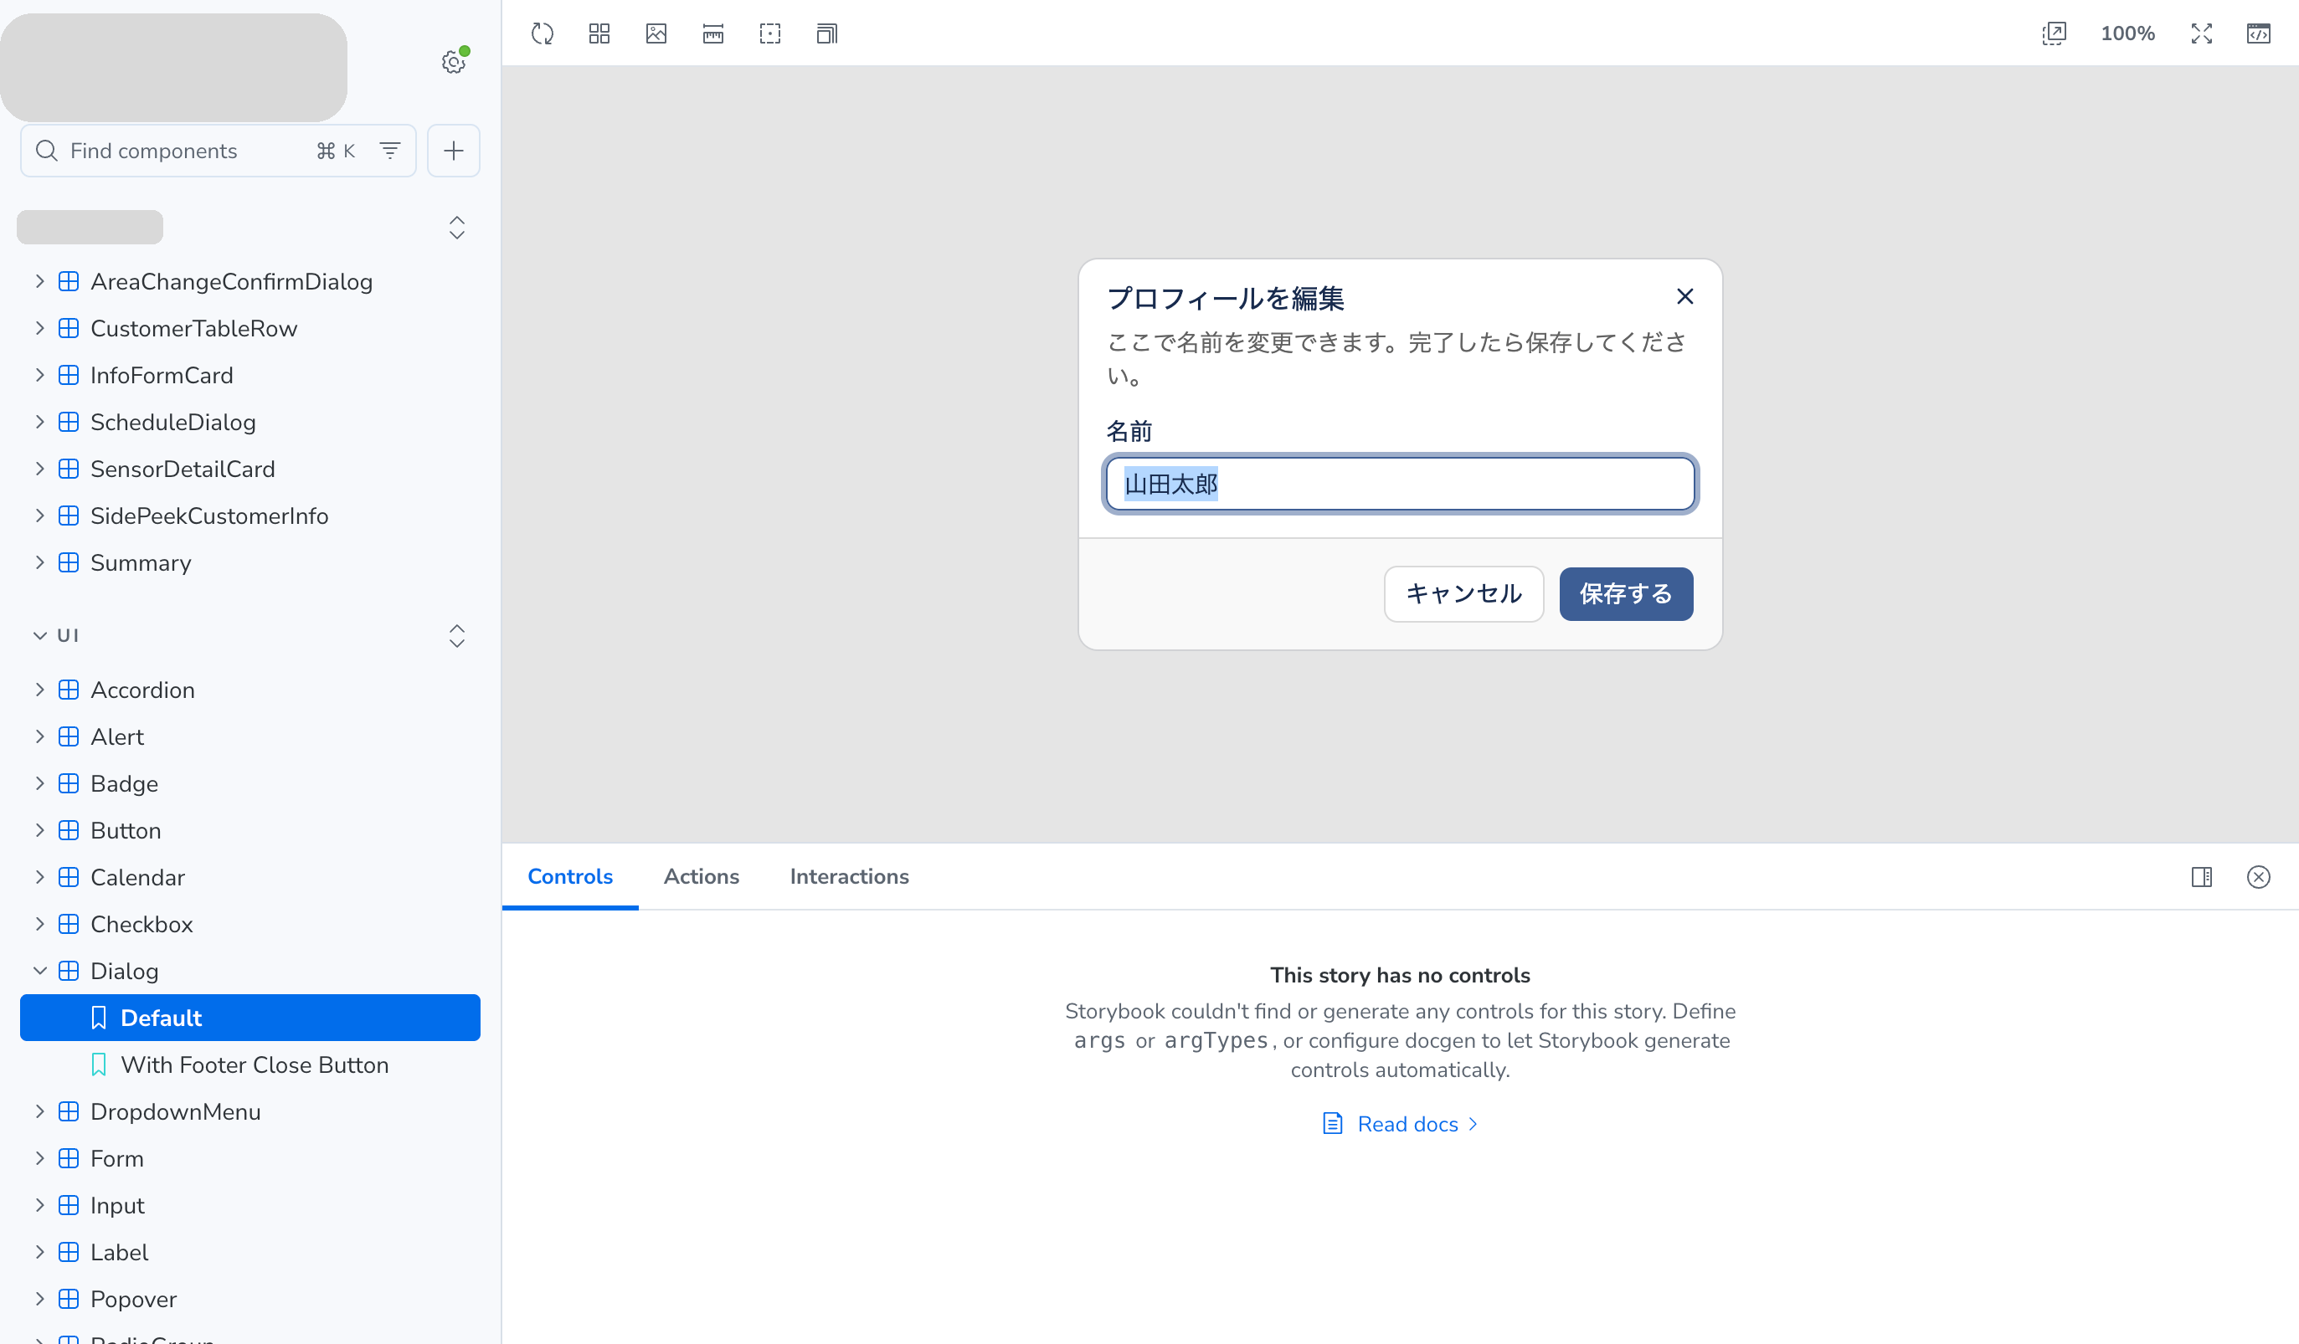
Task: Open story in new tab icon
Action: point(2054,33)
